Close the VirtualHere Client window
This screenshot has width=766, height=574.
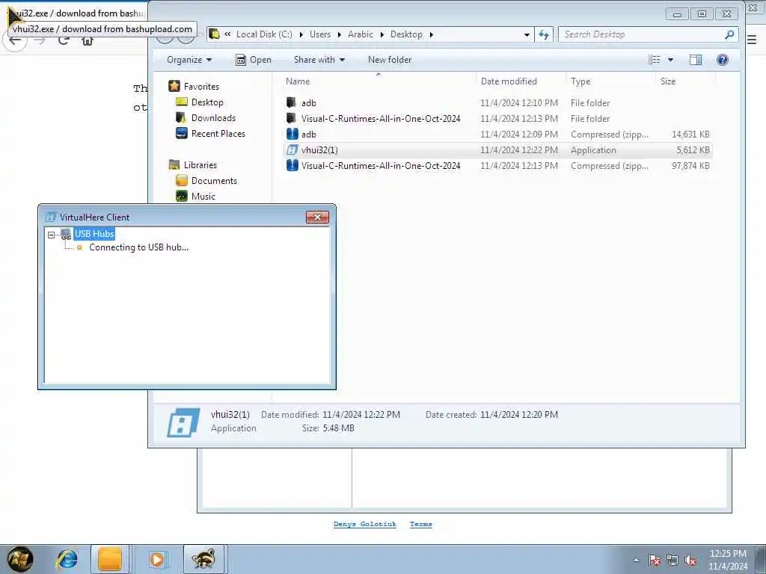point(317,217)
